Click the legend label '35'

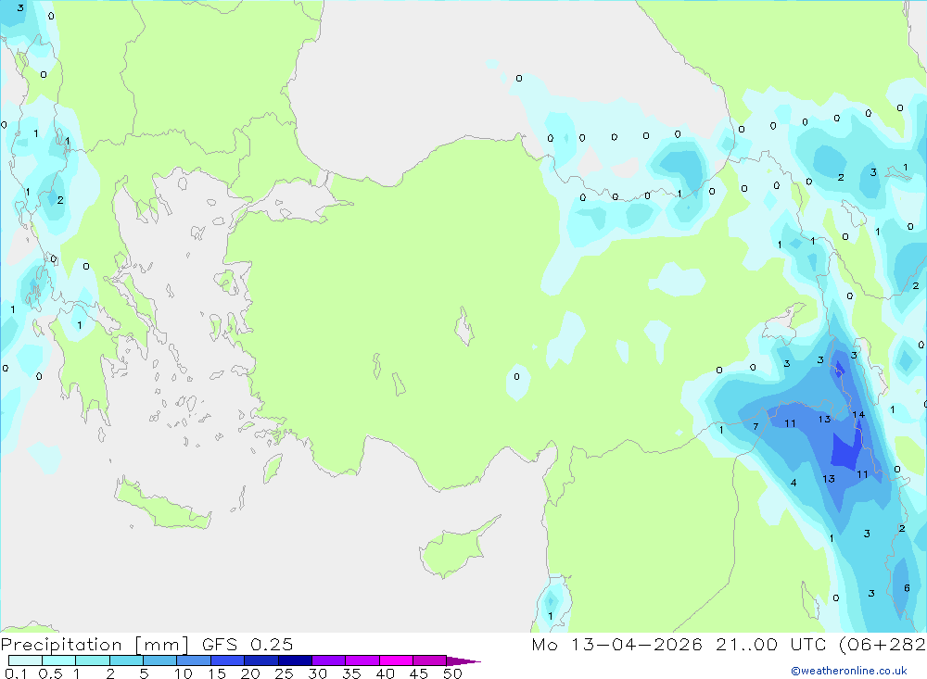351,673
